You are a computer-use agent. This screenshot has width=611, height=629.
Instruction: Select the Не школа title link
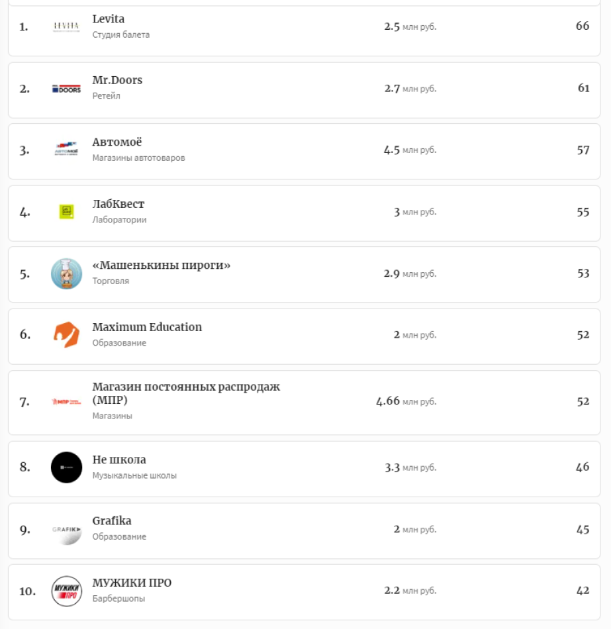[119, 460]
